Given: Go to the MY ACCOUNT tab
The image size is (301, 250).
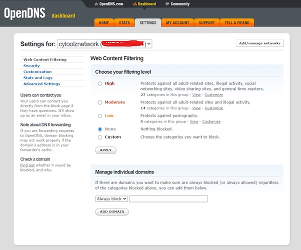Looking at the screenshot, I should tap(177, 22).
